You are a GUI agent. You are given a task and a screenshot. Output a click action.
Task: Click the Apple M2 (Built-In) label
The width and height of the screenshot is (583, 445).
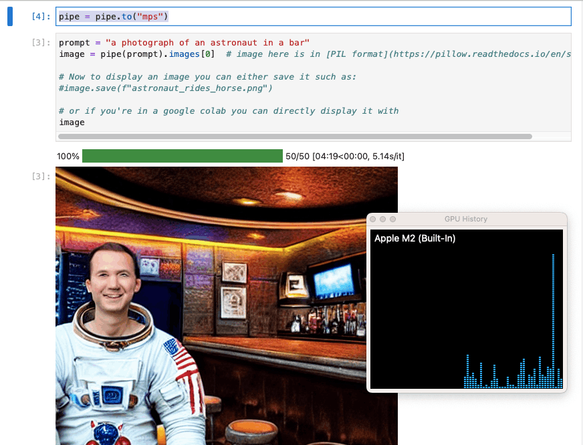click(415, 238)
